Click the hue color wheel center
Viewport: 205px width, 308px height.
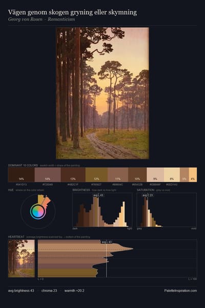[38, 211]
